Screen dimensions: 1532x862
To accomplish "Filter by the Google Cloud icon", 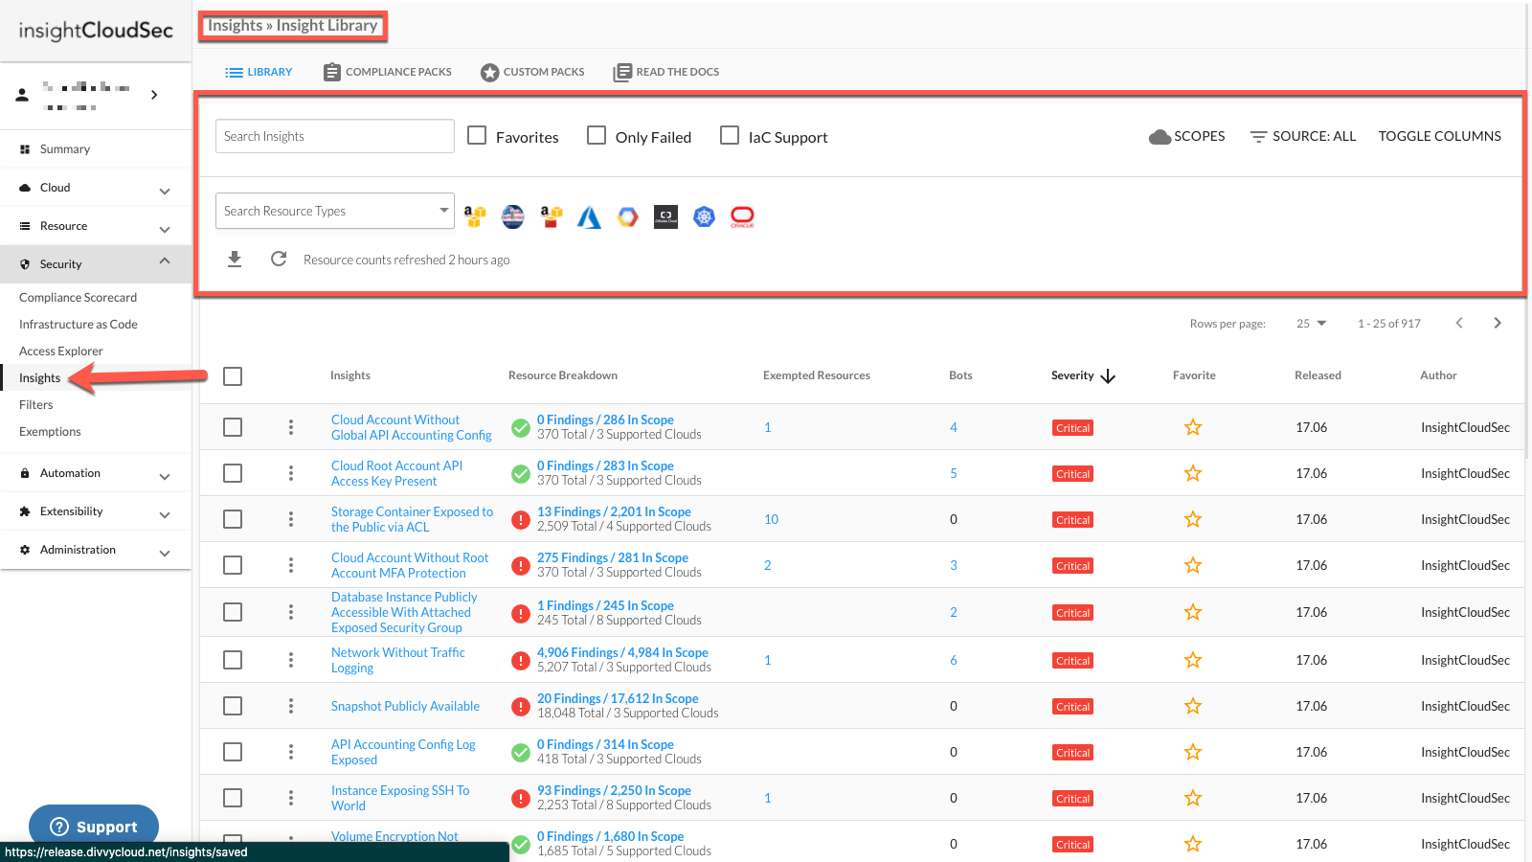I will pos(627,216).
